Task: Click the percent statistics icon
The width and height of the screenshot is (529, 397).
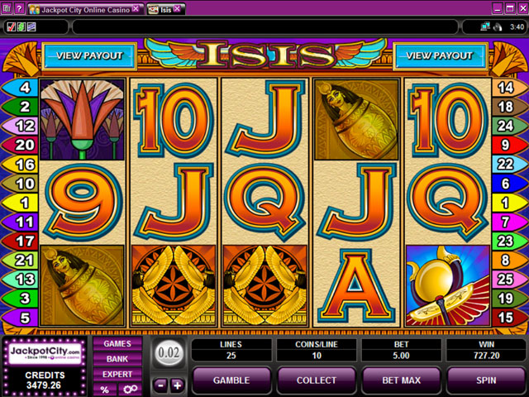Action: [x=105, y=390]
